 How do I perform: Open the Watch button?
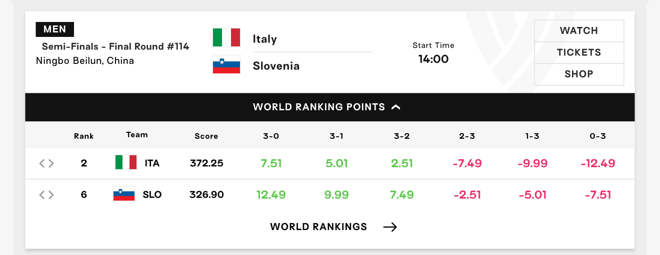click(579, 31)
